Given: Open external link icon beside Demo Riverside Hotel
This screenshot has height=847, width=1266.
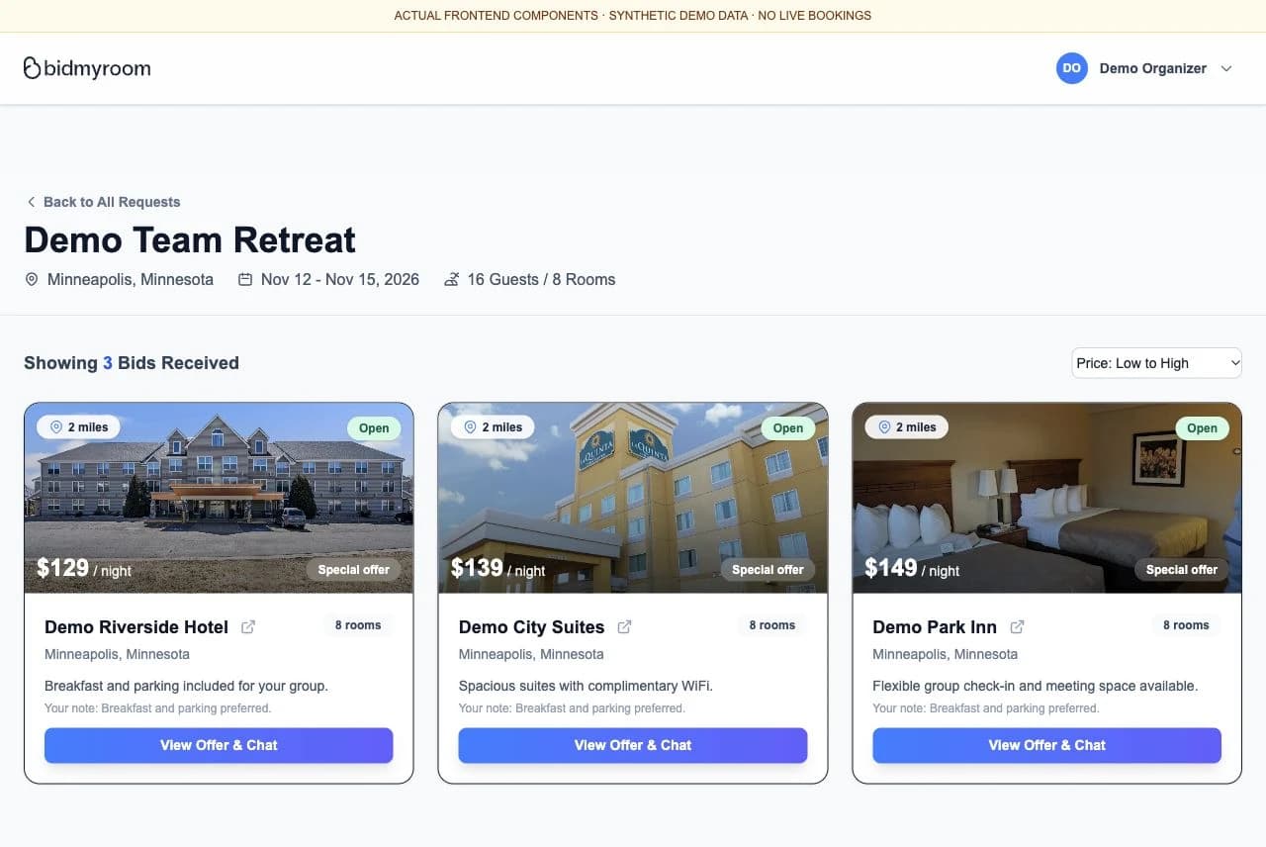Looking at the screenshot, I should pyautogui.click(x=248, y=627).
